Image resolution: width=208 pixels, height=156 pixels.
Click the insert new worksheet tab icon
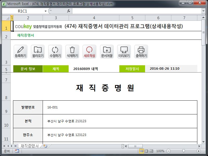coord(45,146)
